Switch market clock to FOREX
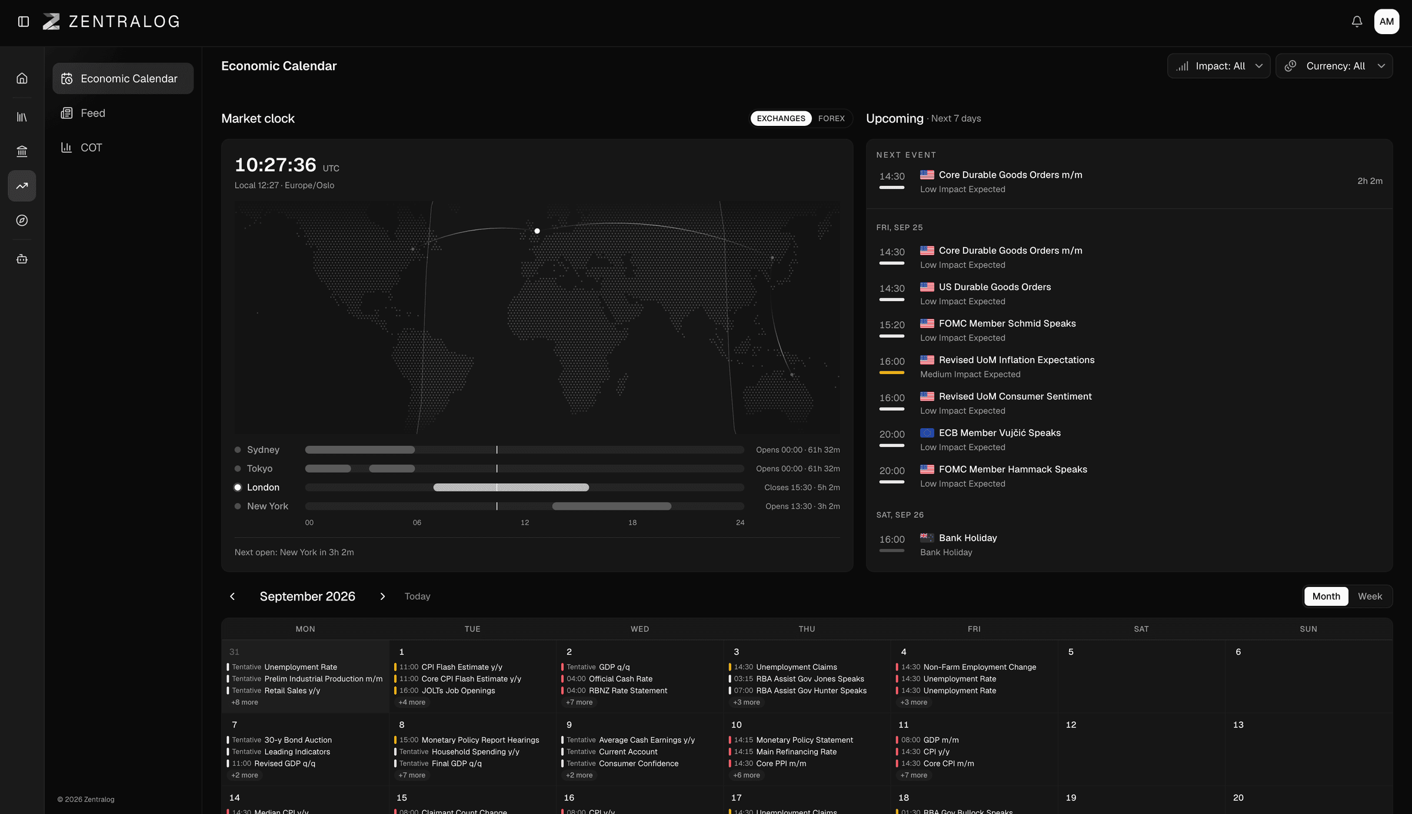 pyautogui.click(x=831, y=118)
